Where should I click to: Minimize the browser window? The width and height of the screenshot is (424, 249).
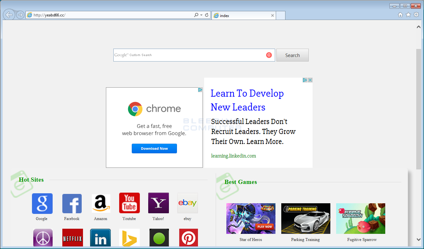coord(394,6)
